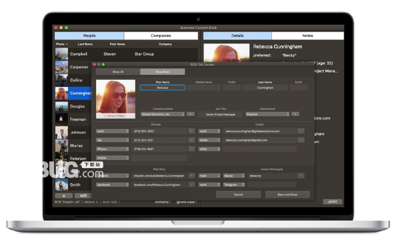
Task: Open the iPhone phone type dropdown
Action: click(x=113, y=149)
